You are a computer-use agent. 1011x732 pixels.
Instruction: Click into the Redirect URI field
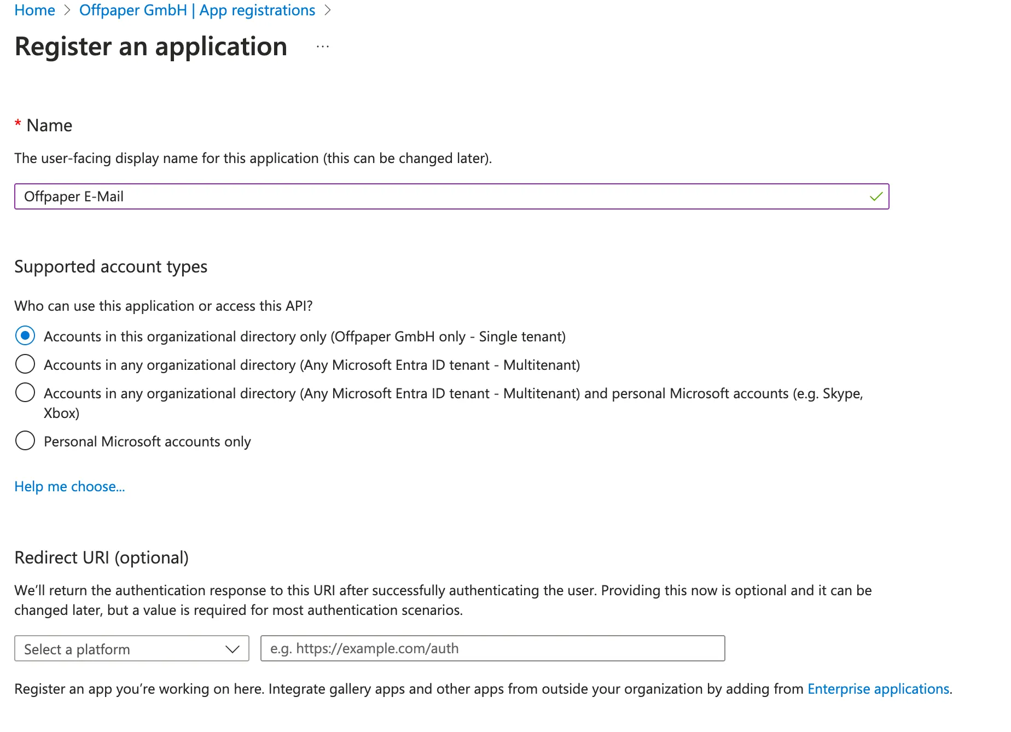(492, 649)
